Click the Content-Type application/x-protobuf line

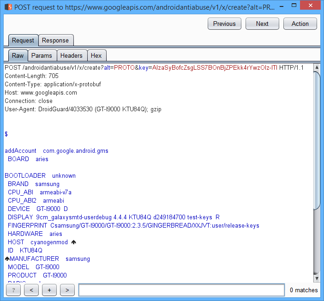(x=53, y=84)
